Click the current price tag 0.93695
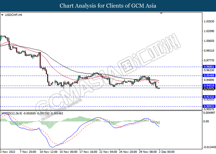Viewport: 216px width, 154px height. (x=209, y=88)
